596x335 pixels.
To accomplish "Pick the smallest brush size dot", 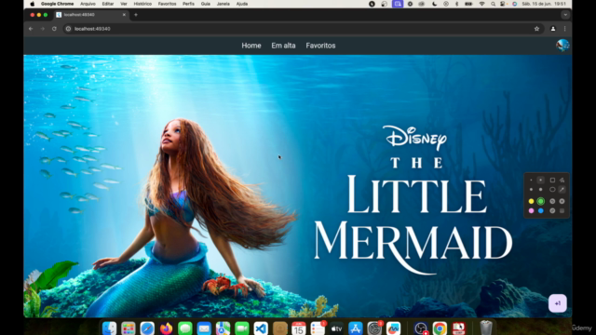I will (x=531, y=180).
